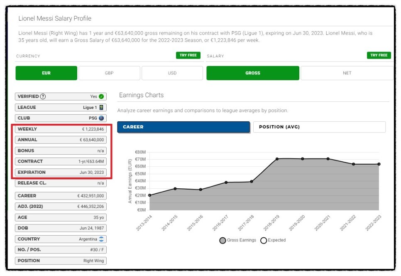The width and height of the screenshot is (401, 276).
Task: Click the 2018-2019 chart data point
Action: click(277, 159)
